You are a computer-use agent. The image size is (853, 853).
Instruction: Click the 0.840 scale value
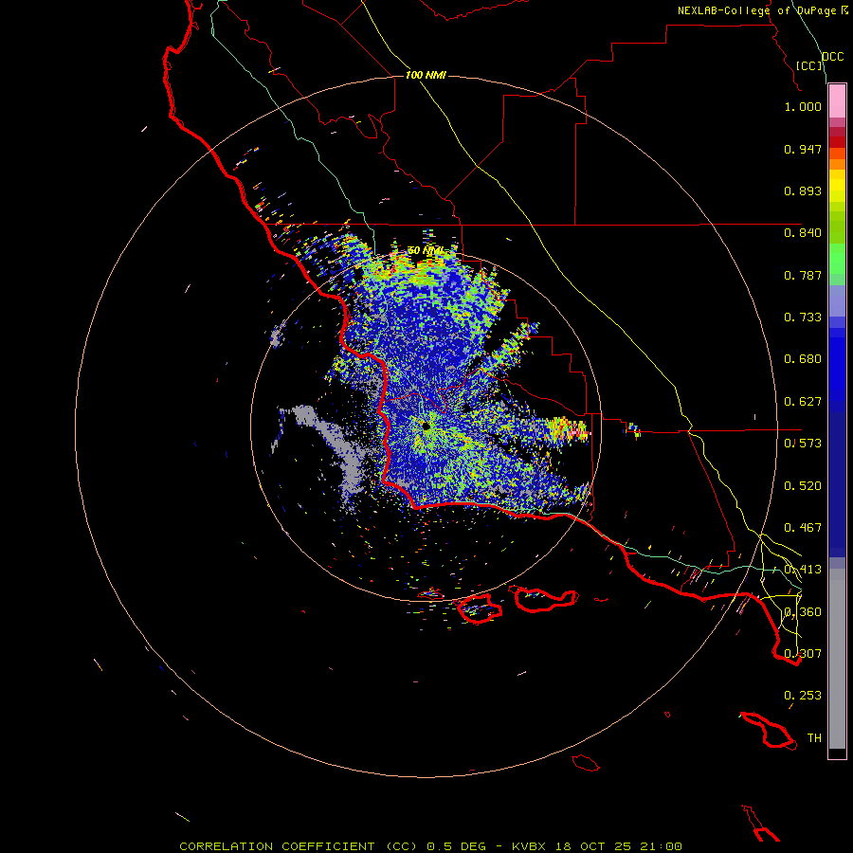(803, 233)
